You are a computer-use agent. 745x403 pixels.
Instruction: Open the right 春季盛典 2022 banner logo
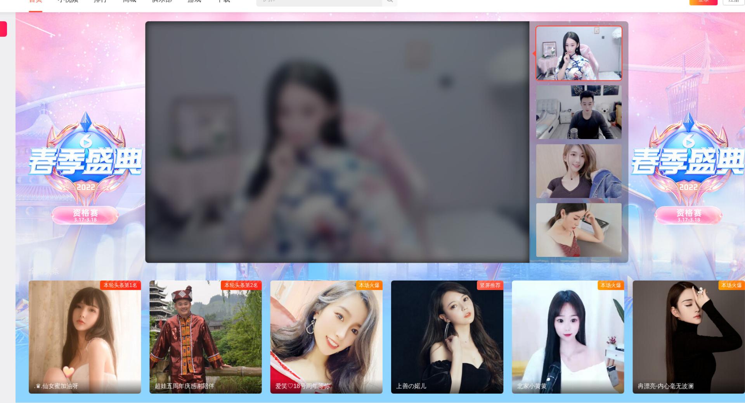tap(688, 159)
